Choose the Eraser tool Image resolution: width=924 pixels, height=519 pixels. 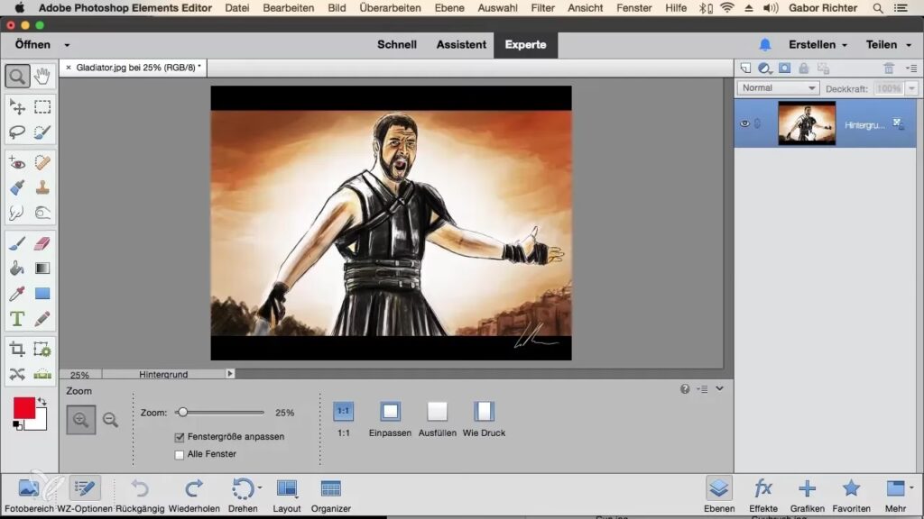point(42,242)
